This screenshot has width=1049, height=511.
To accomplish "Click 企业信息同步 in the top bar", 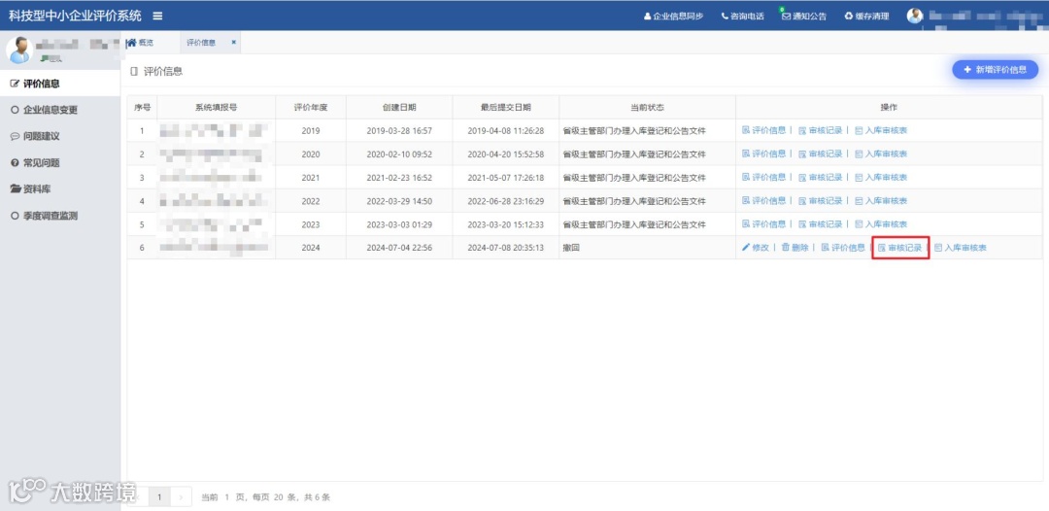I will (x=674, y=17).
